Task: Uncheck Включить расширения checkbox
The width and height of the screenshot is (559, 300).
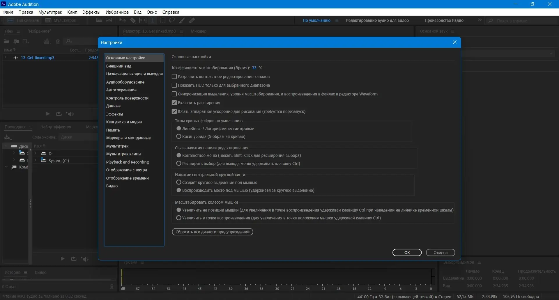Action: pyautogui.click(x=174, y=103)
